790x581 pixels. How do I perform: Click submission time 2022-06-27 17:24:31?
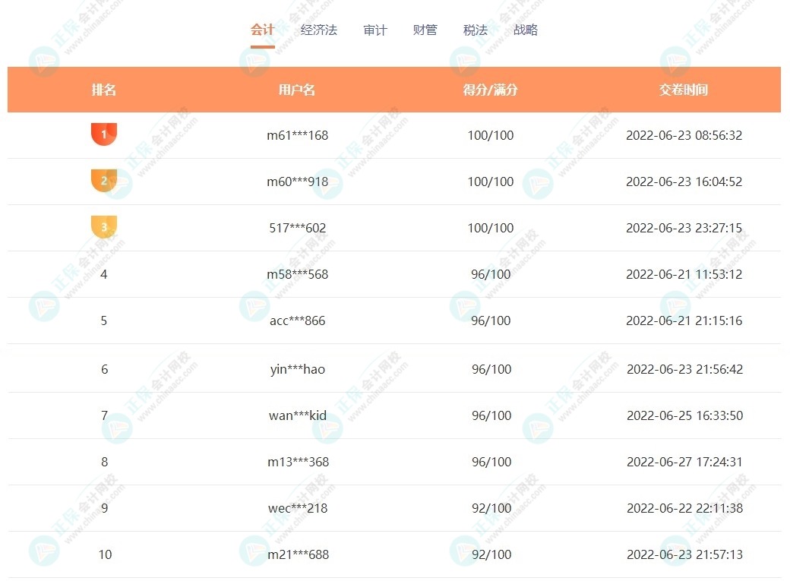click(x=684, y=462)
